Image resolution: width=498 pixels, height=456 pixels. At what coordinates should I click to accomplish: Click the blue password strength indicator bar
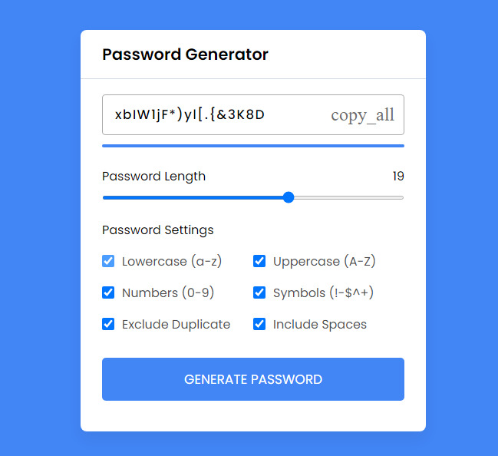(x=252, y=145)
